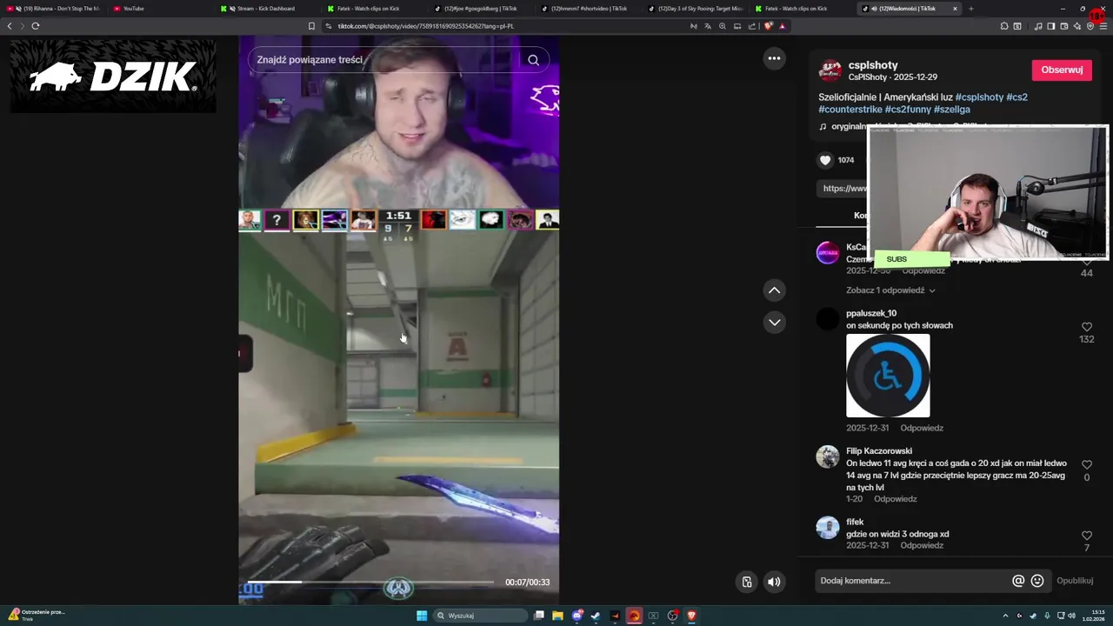Screen dimensions: 1113x626
Task: Click the search magnifier icon in video overlay
Action: coord(533,60)
